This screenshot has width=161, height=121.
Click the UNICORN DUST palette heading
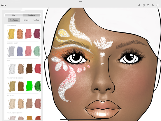[x=12, y=43]
